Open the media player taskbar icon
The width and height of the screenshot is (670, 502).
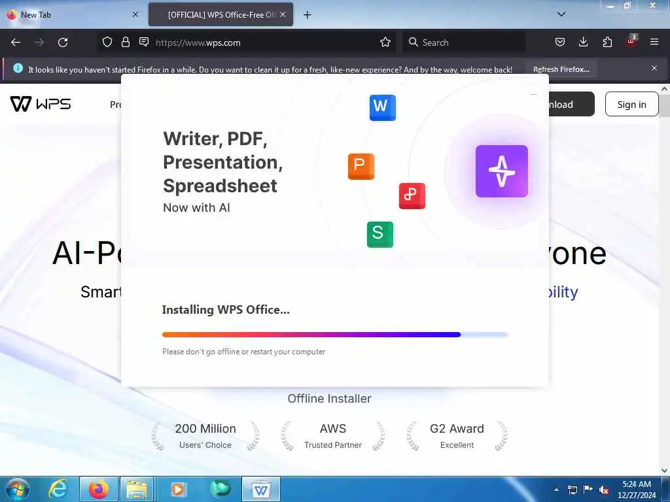point(177,489)
